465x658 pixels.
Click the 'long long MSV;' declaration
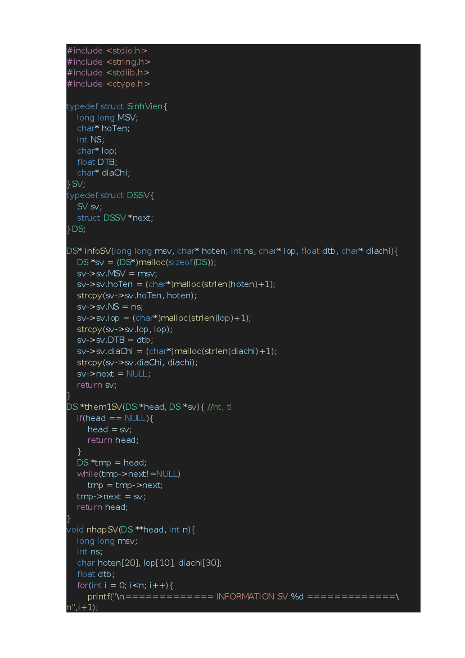(x=107, y=118)
